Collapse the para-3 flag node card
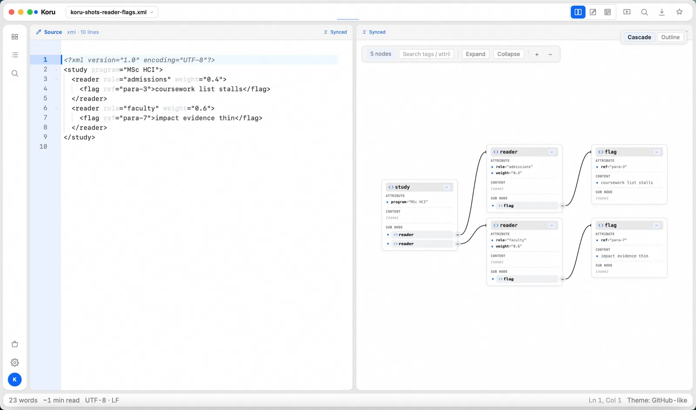The height and width of the screenshot is (410, 696). (656, 152)
